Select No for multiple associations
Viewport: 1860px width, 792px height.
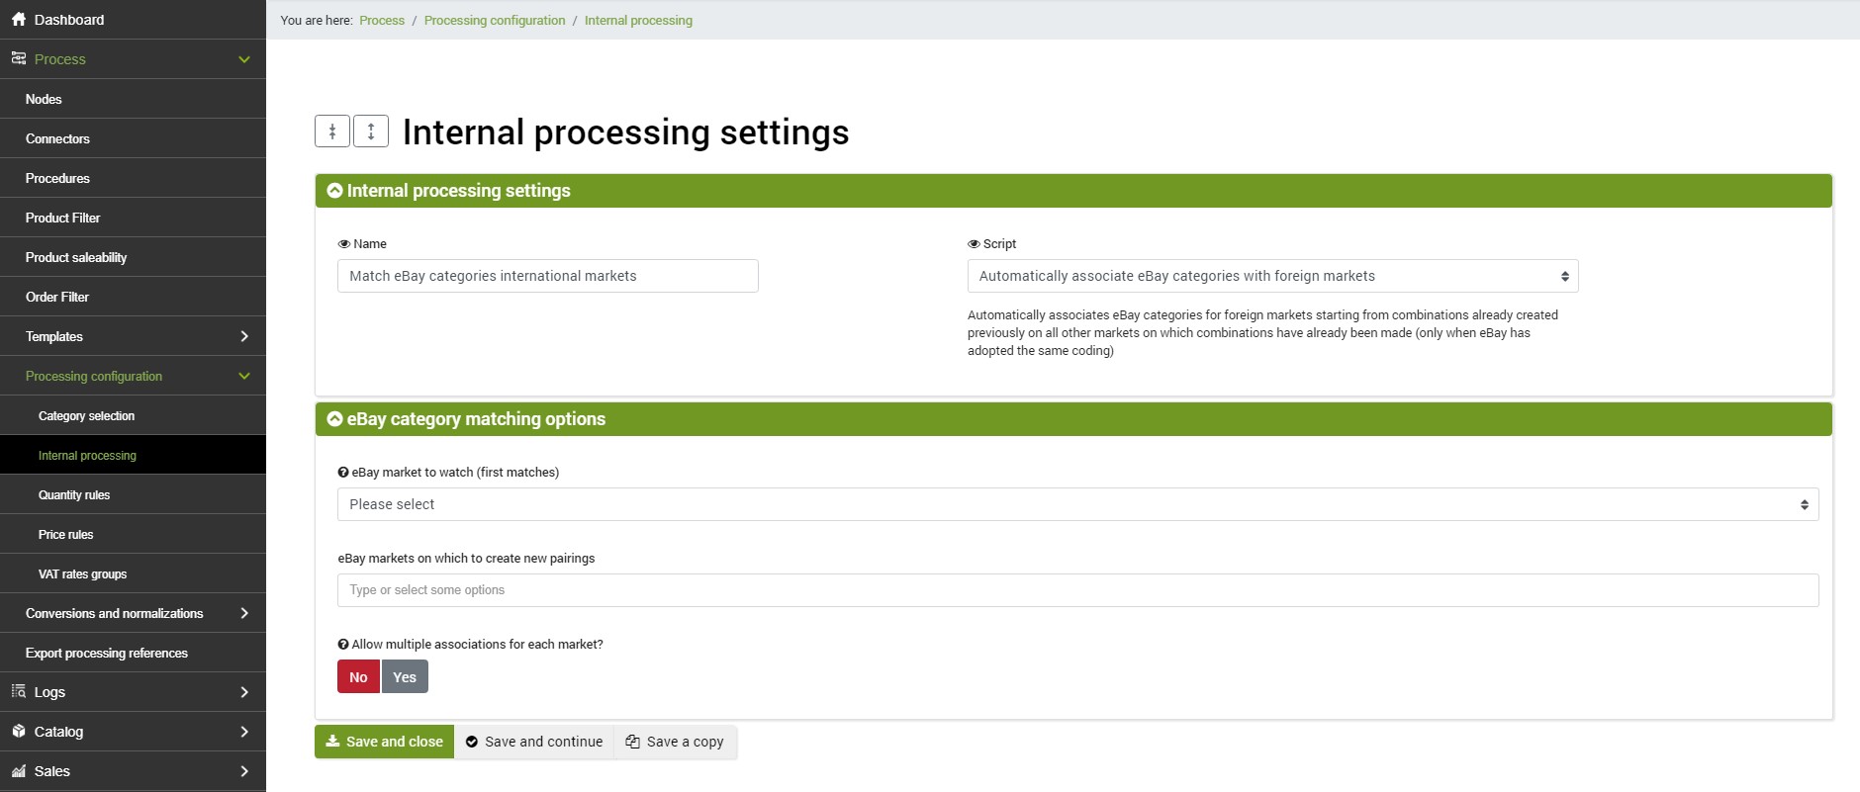point(358,676)
